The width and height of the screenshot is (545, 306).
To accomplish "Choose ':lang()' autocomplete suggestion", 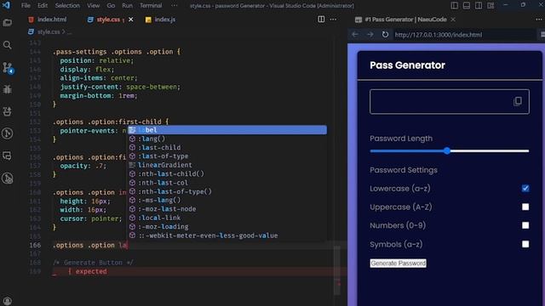I will [x=227, y=139].
